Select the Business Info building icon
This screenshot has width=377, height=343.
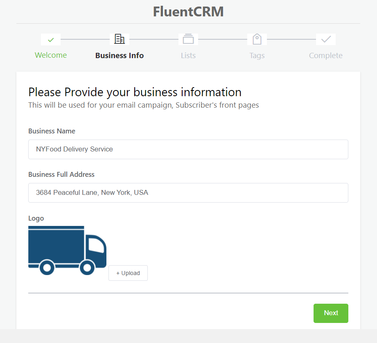pos(119,39)
